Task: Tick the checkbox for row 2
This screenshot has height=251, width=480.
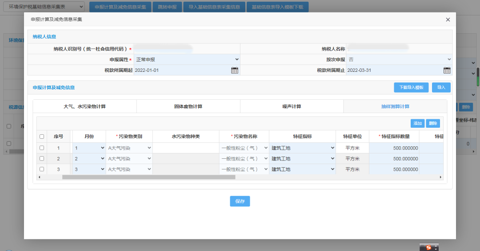Action: point(42,158)
